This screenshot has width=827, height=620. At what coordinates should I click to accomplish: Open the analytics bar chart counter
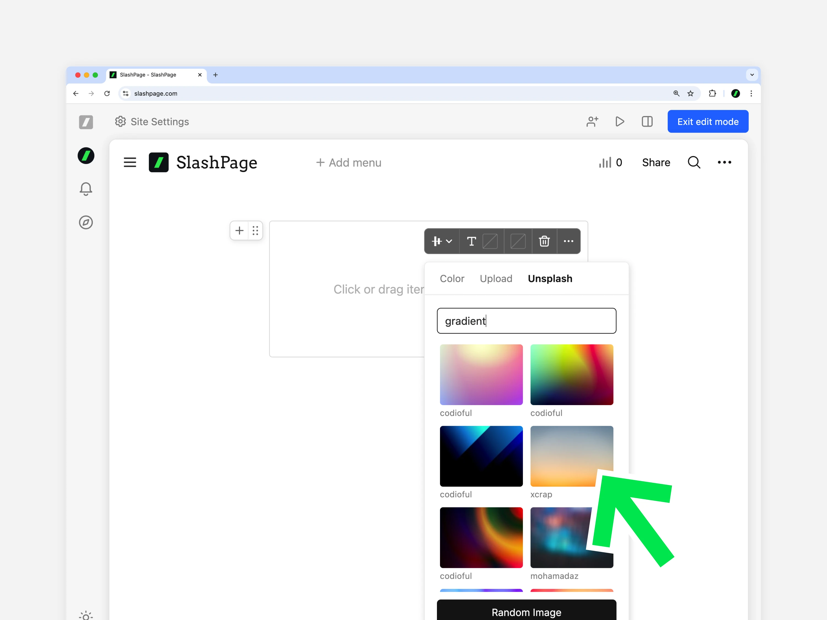click(x=611, y=162)
